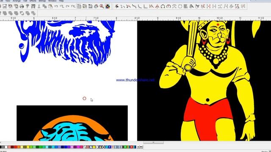Click the horizontal scrollbar thumb
This screenshot has width=271, height=152.
(153, 143)
